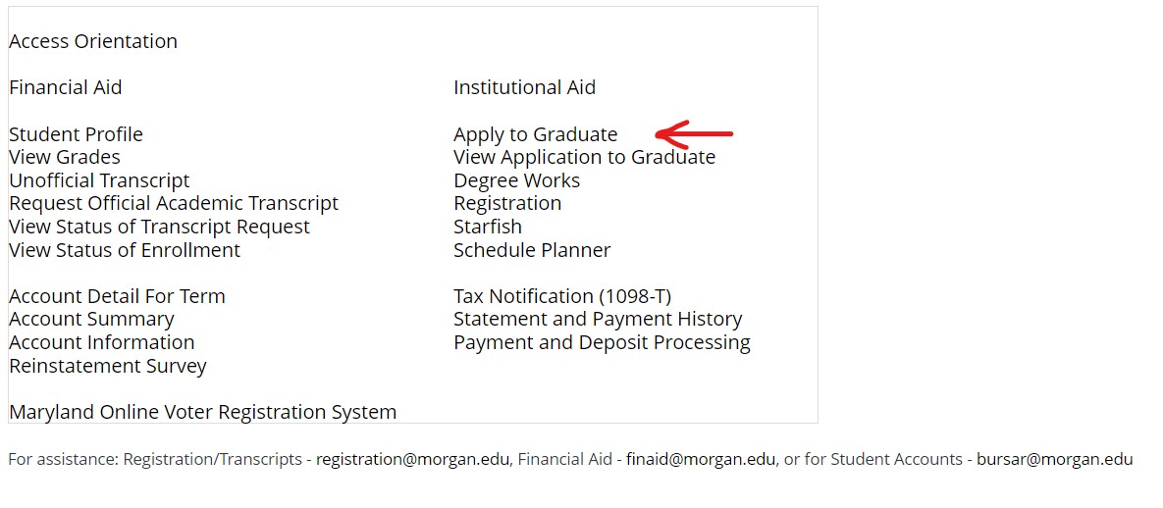Open View Grades
Image resolution: width=1163 pixels, height=508 pixels.
point(65,157)
